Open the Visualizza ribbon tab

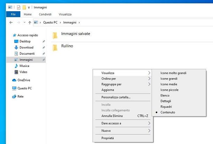65,14
